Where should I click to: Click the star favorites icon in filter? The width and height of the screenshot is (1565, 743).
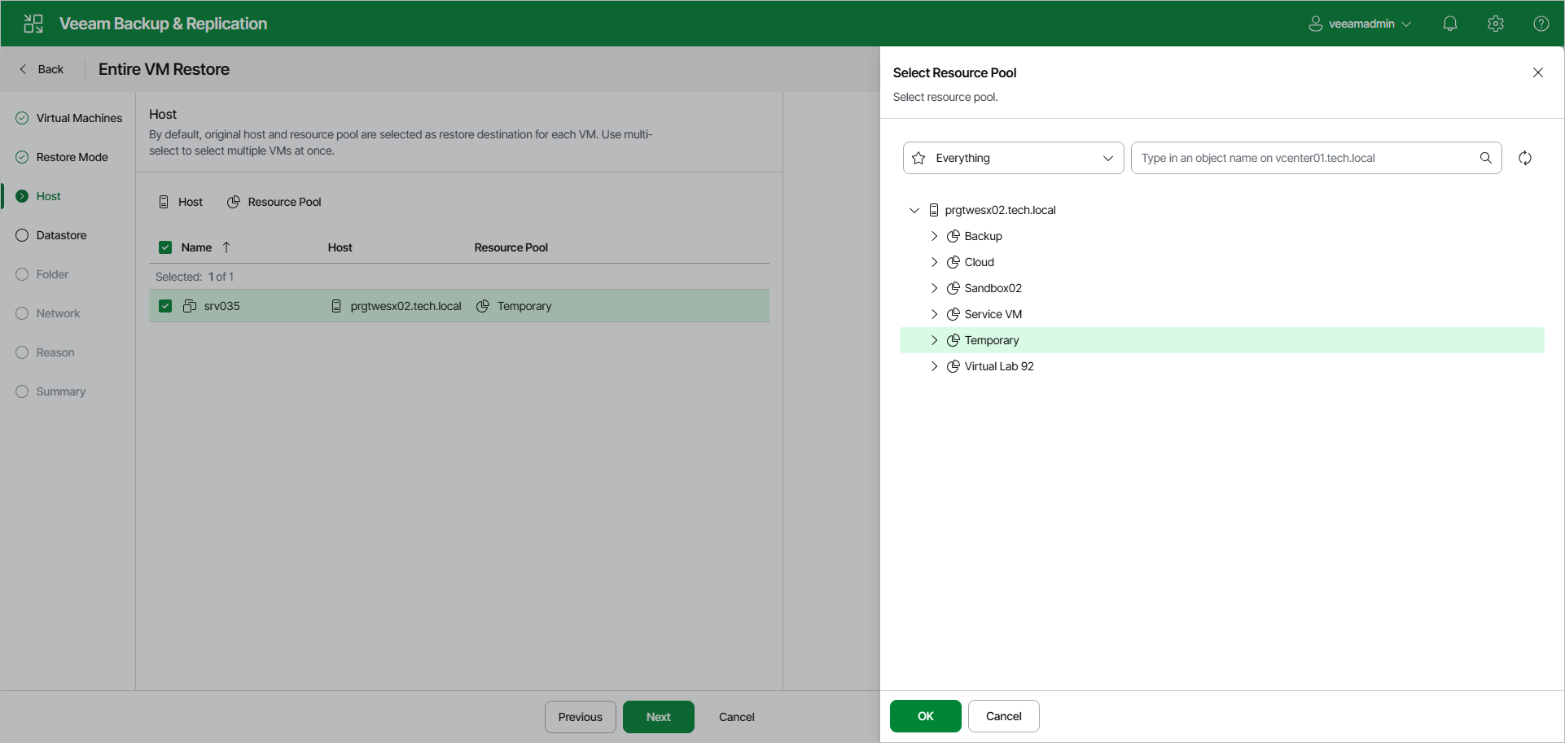(x=918, y=158)
